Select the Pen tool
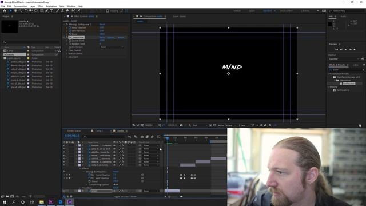366x206 pixels. click(47, 11)
